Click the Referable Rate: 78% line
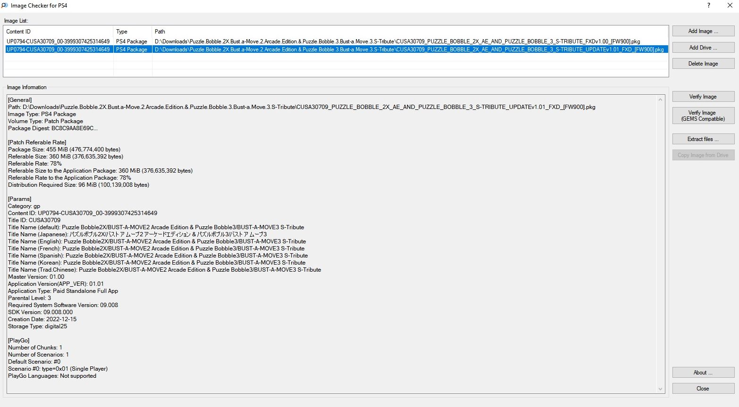The image size is (739, 407). pyautogui.click(x=35, y=164)
